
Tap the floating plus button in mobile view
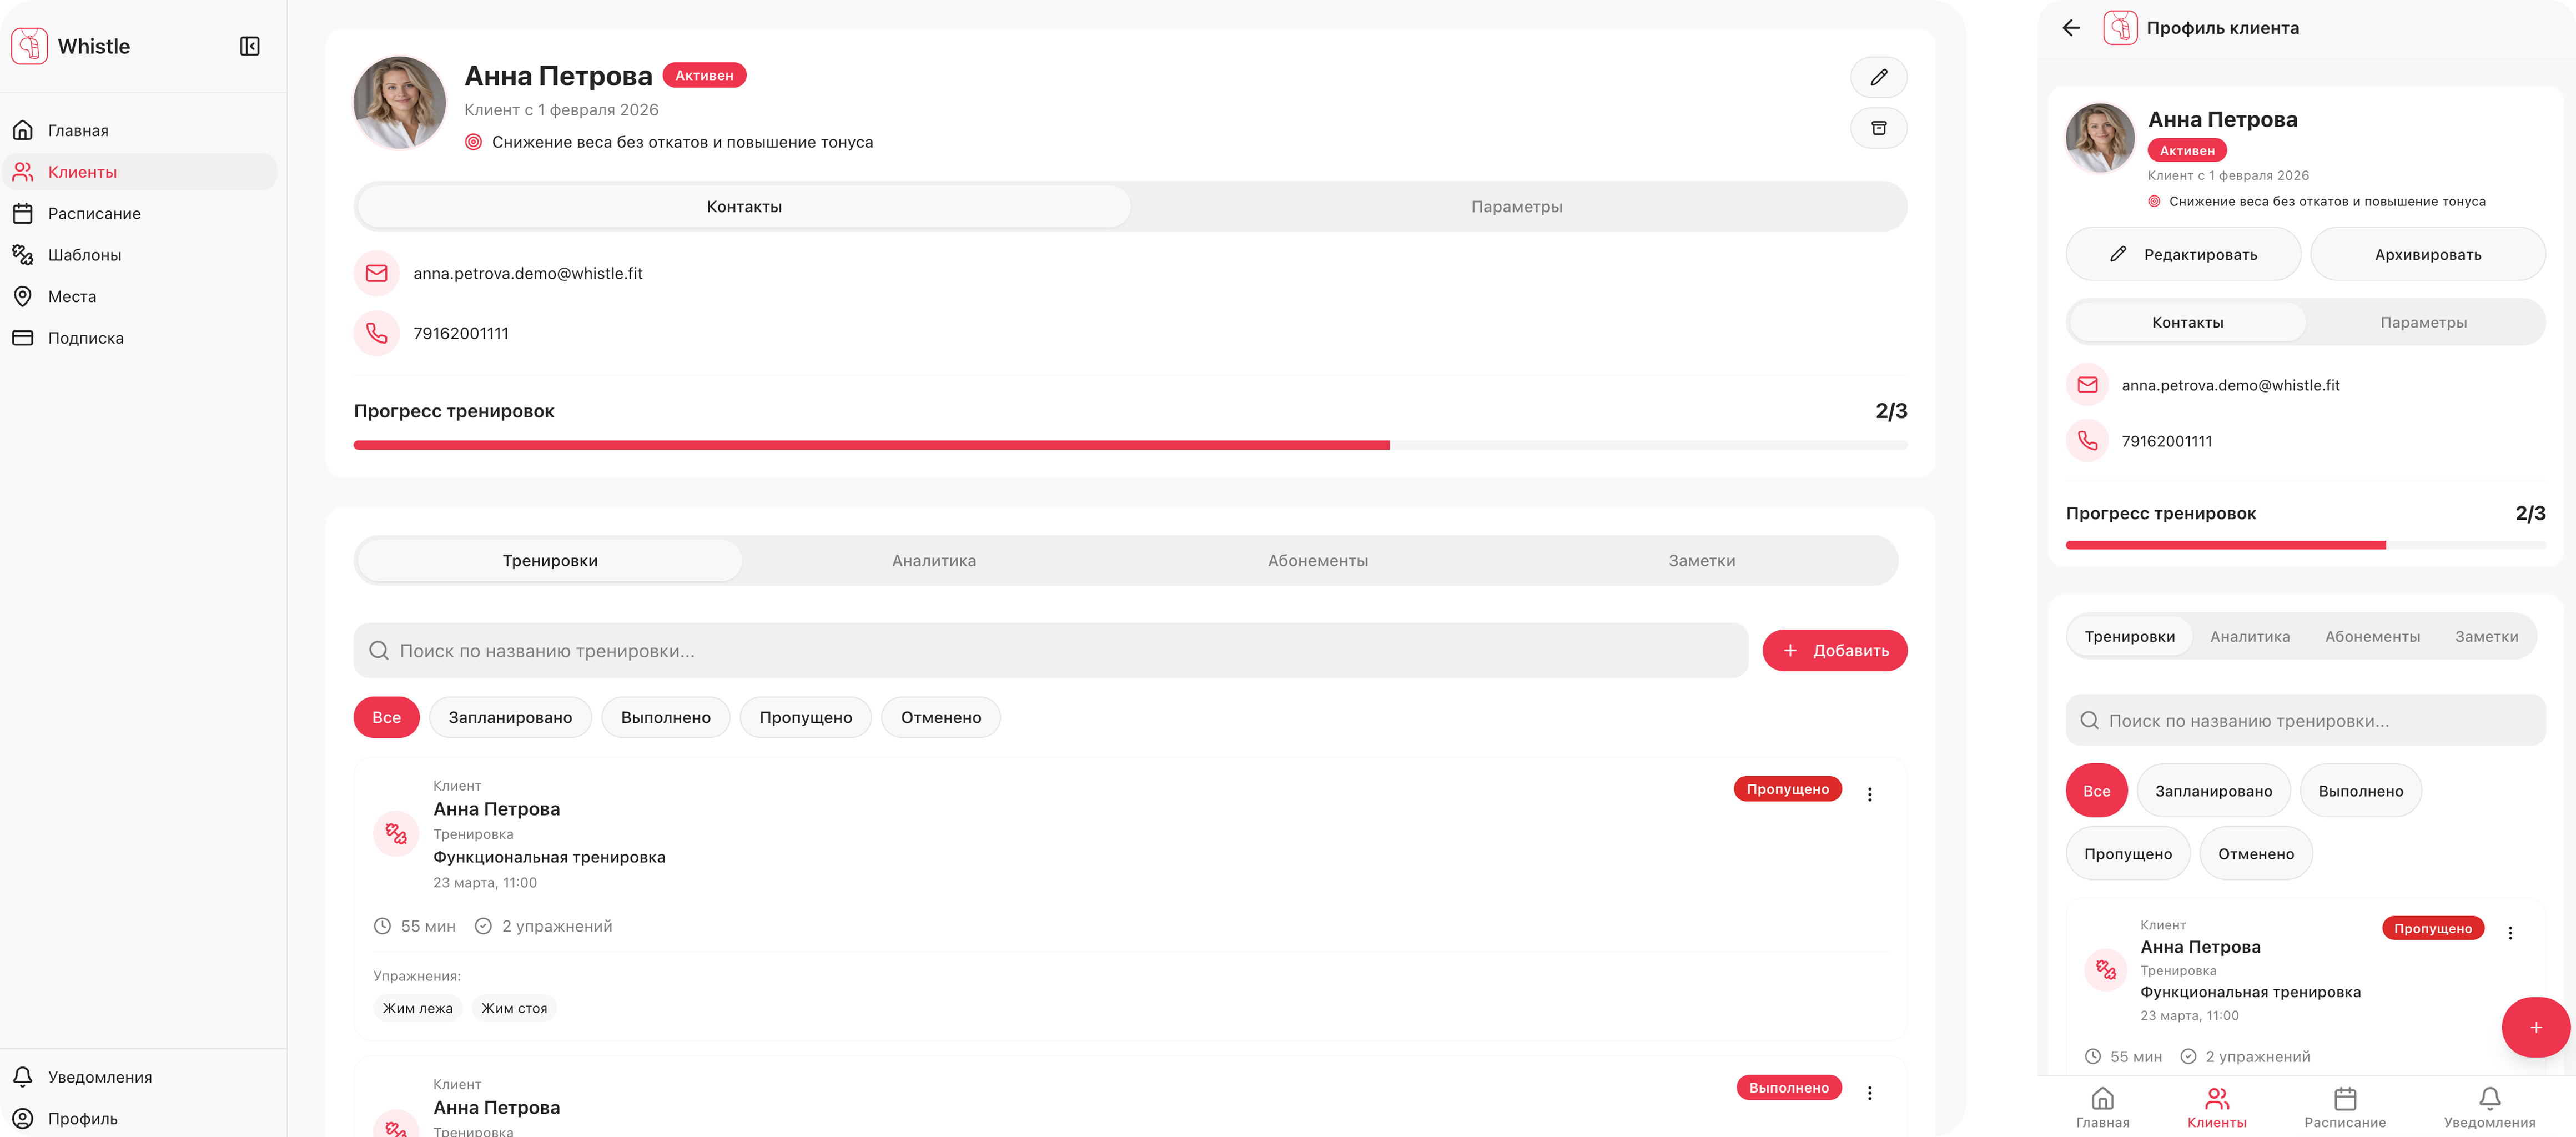pyautogui.click(x=2535, y=1027)
